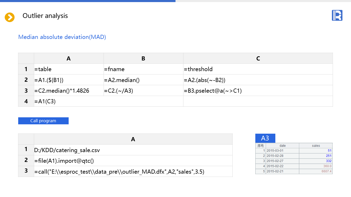The width and height of the screenshot is (351, 197).
Task: Select the =A1(C3) cell
Action: tap(108, 101)
